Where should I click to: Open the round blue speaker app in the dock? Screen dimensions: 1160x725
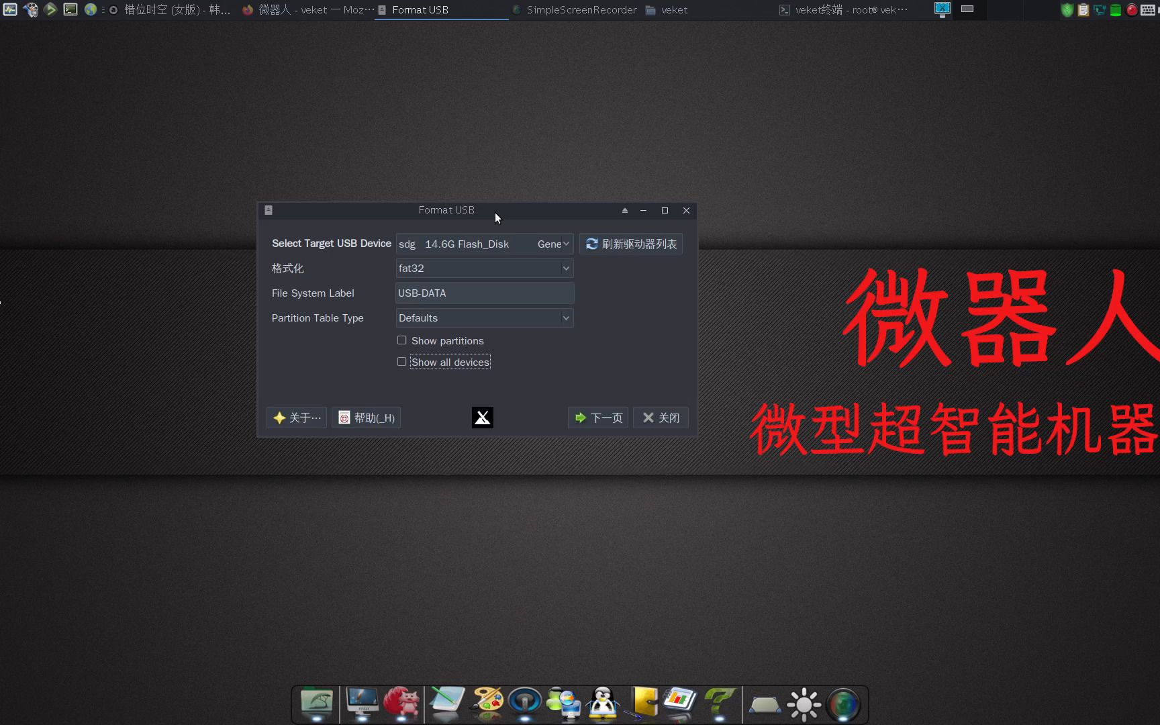[x=525, y=703]
